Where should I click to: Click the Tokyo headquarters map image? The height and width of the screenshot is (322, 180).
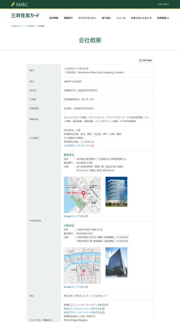pyautogui.click(x=82, y=195)
